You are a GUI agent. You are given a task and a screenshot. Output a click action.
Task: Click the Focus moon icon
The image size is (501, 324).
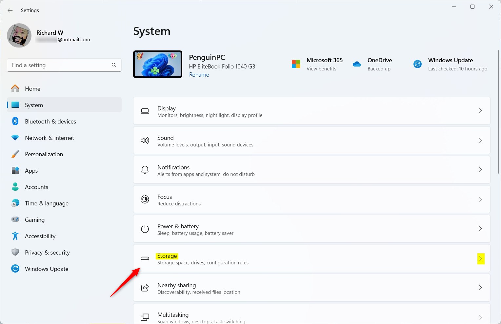tap(145, 199)
